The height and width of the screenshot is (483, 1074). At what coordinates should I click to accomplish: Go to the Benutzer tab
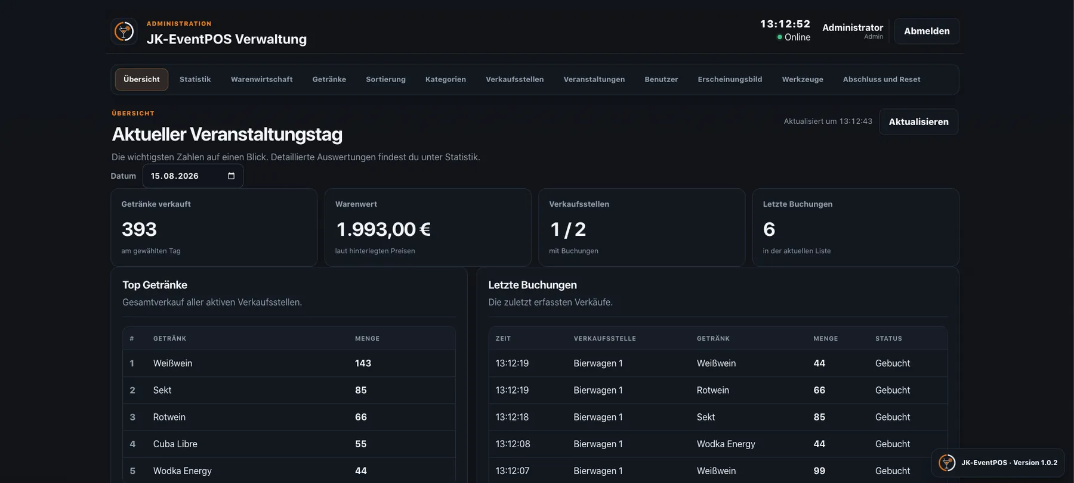(x=661, y=79)
